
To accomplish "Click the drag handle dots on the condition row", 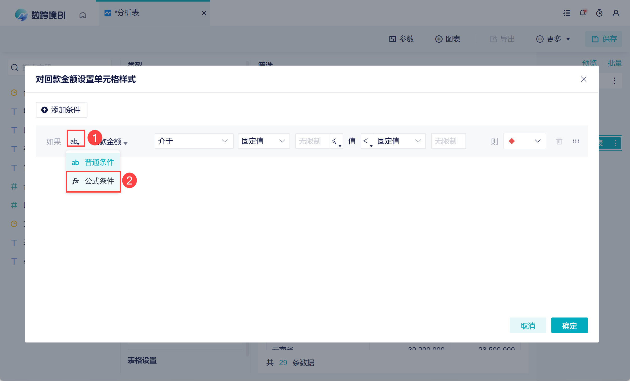I will (x=576, y=141).
